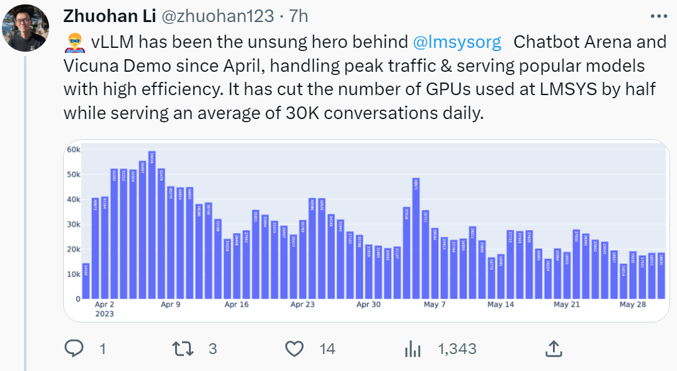
Task: Click the 1,343 views count
Action: [457, 348]
